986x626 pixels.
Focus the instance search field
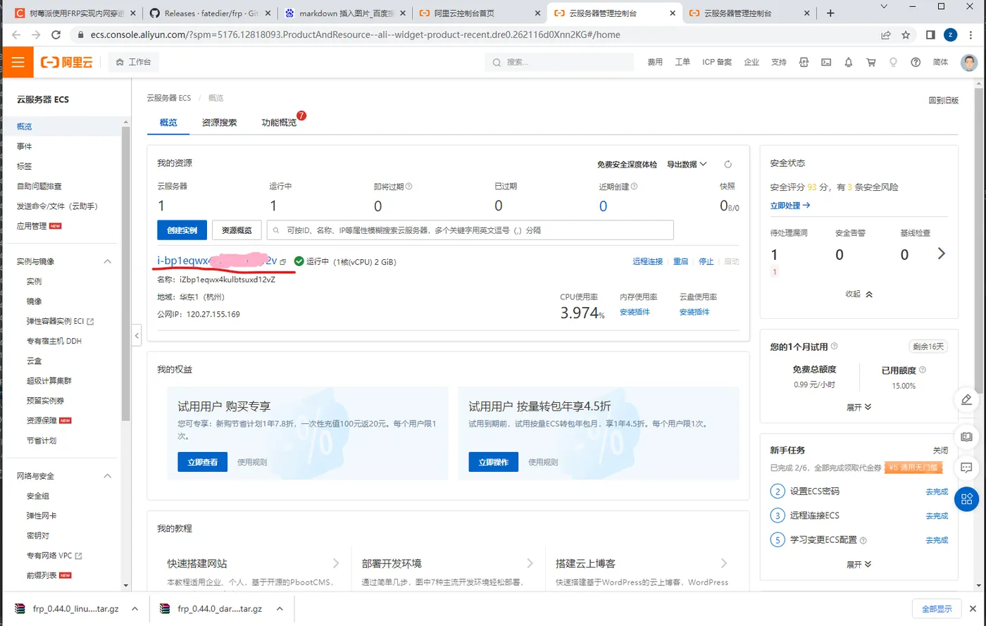[470, 230]
